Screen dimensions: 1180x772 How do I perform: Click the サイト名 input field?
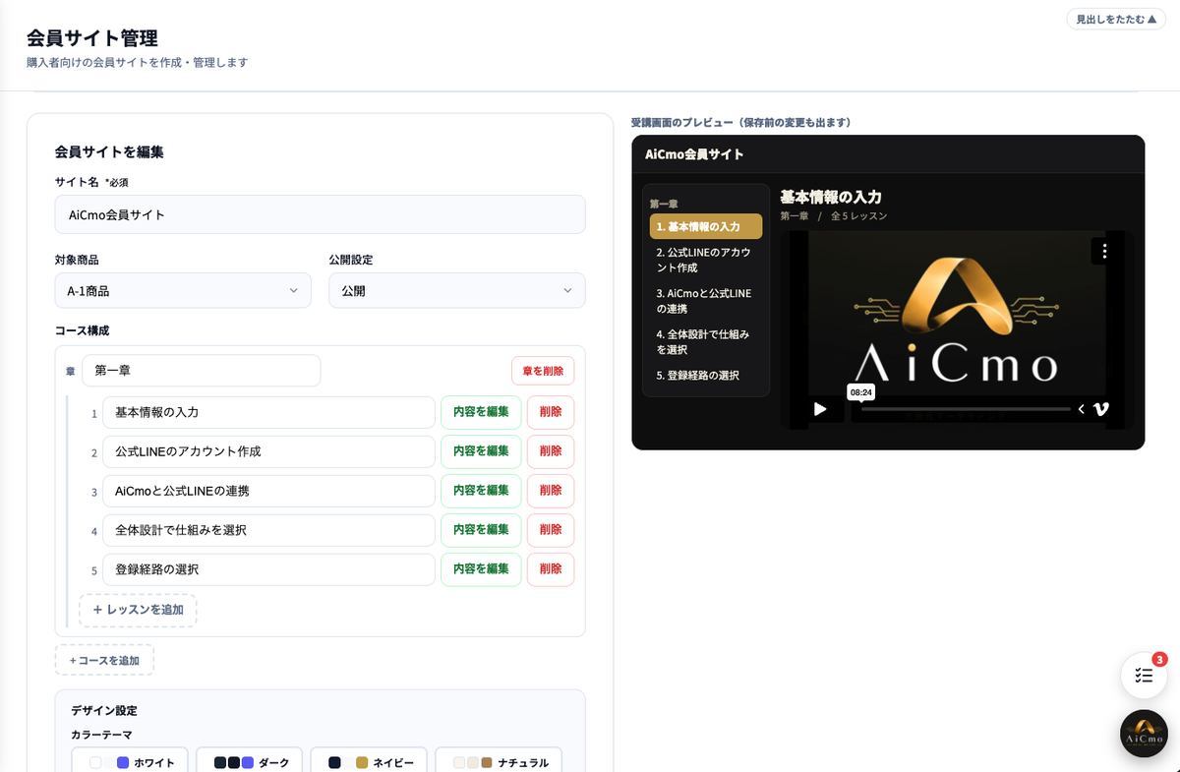pos(321,214)
